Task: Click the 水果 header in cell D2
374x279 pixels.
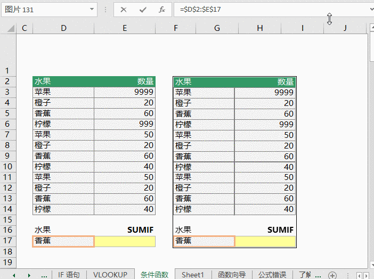Action: coord(63,81)
